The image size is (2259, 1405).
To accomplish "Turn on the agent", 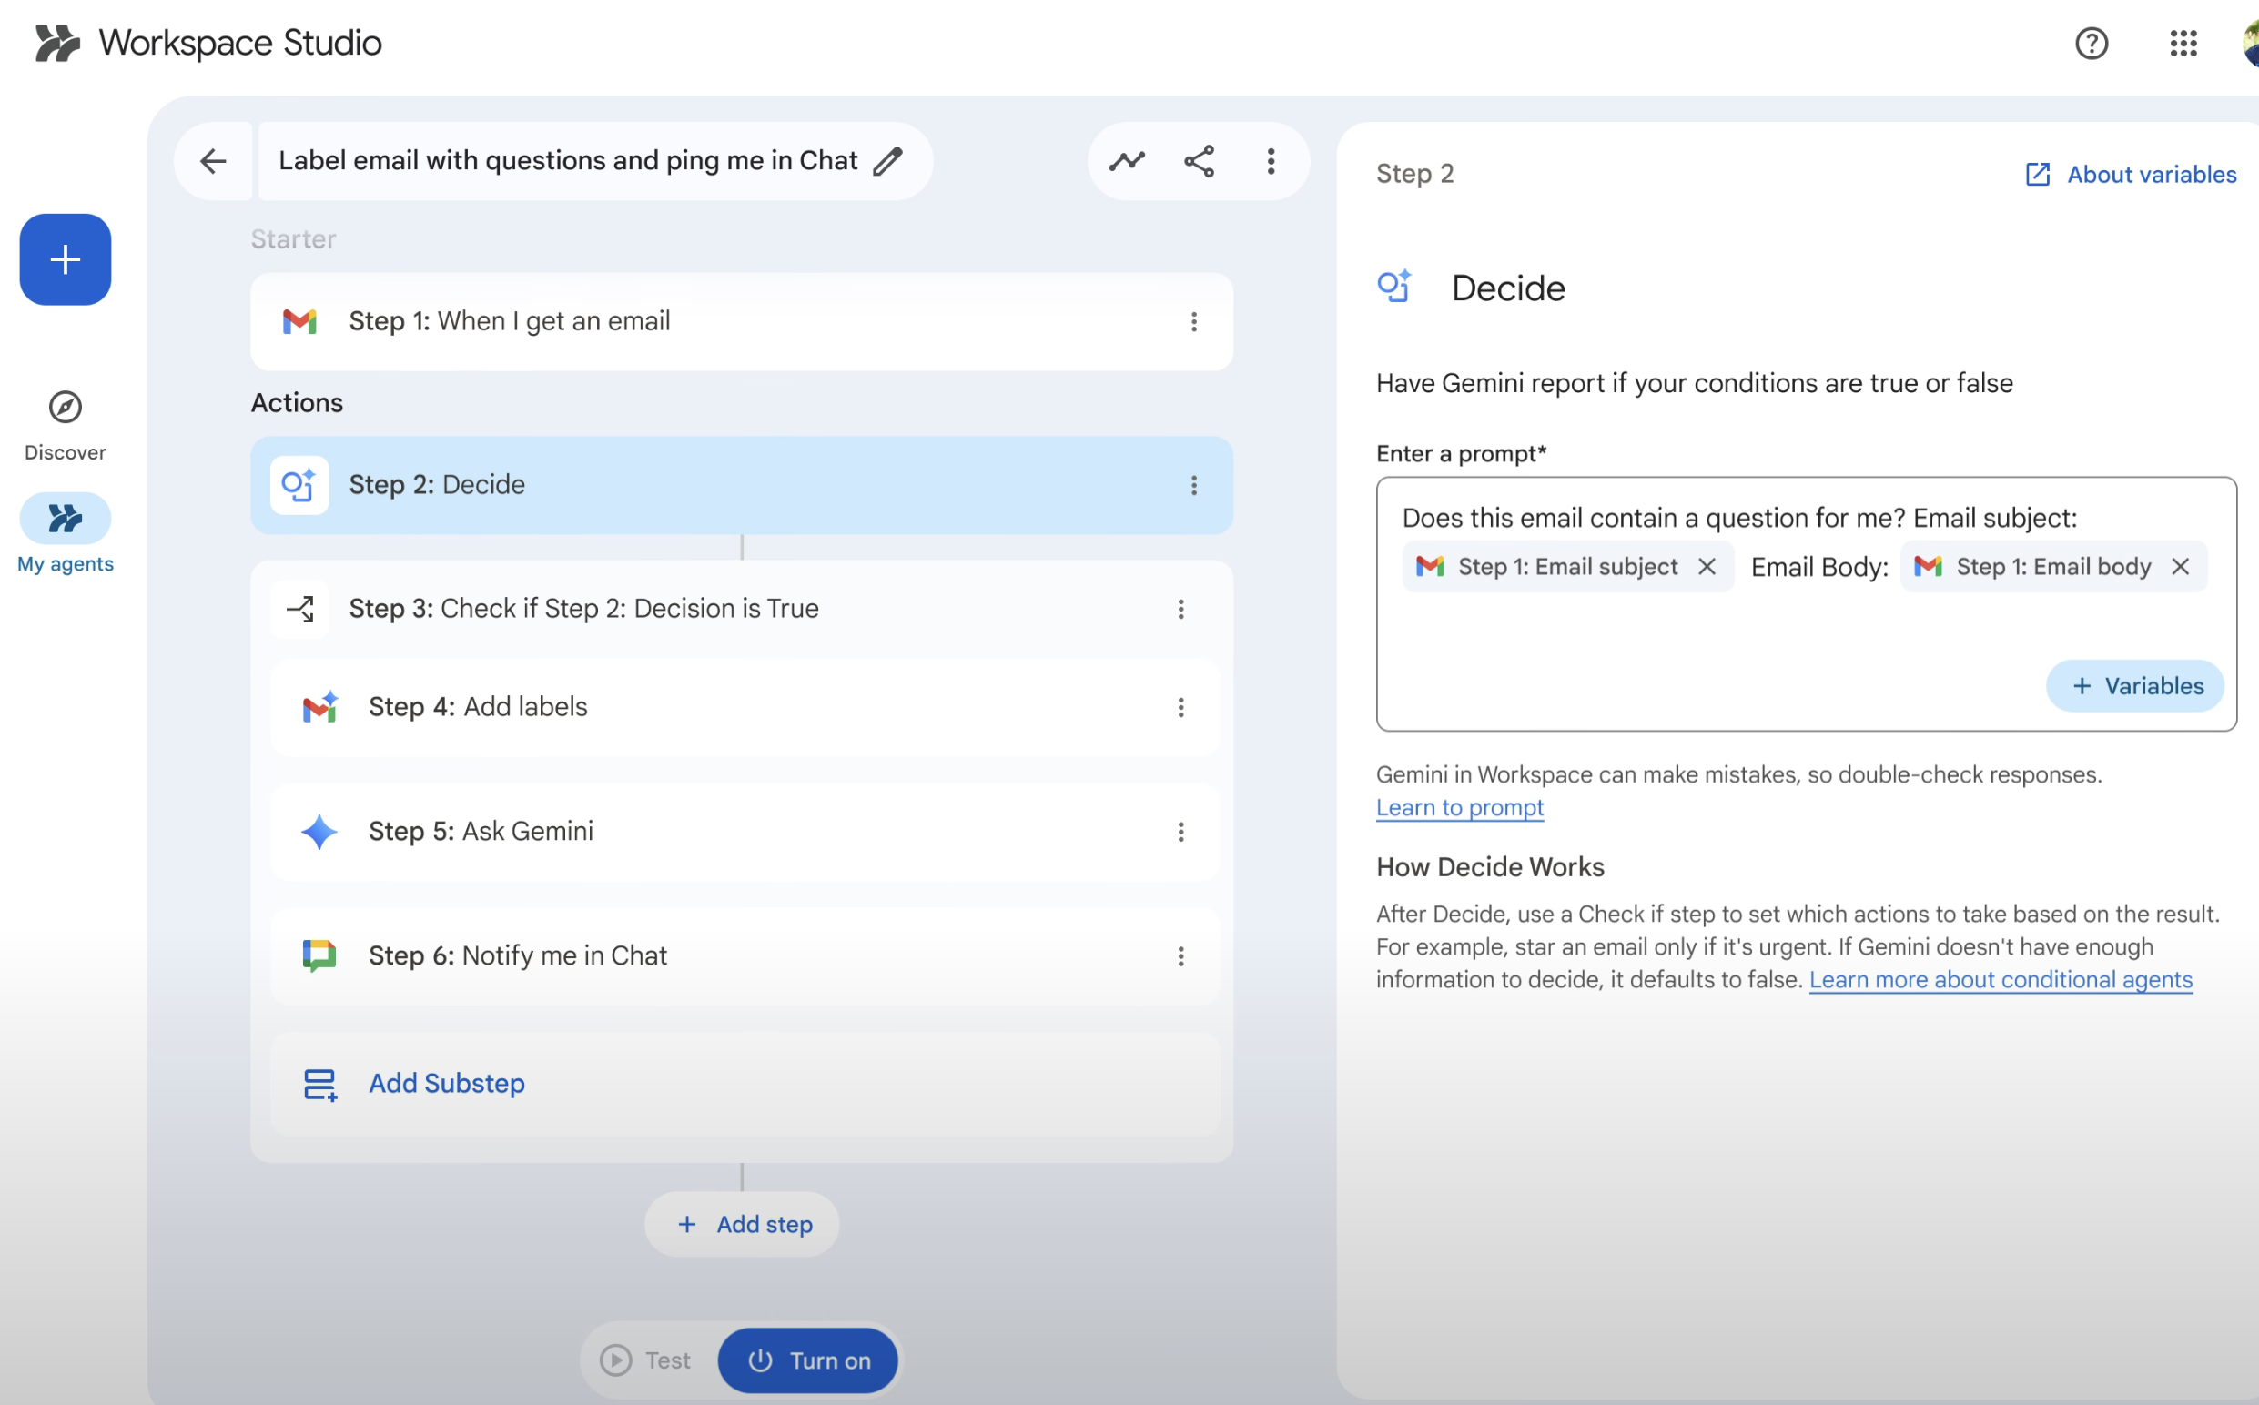I will 807,1360.
